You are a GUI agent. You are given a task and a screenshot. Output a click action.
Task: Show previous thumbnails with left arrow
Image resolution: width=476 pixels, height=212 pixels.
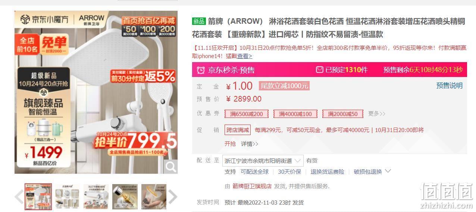click(19, 197)
